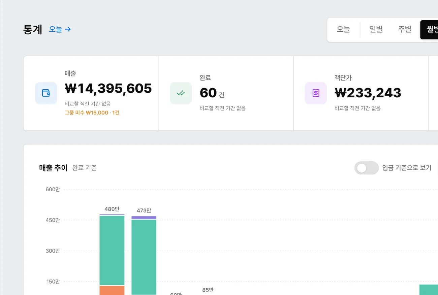
Task: Switch to the 주별 tab
Action: (x=405, y=30)
